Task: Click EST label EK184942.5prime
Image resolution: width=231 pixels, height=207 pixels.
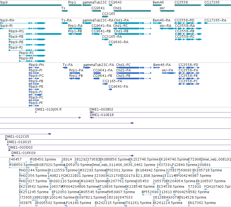Action: [x=150, y=170]
